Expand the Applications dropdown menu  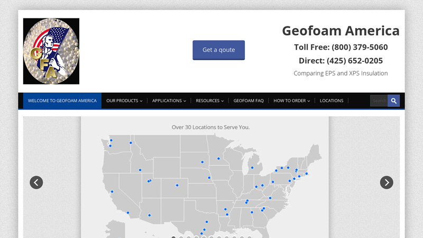click(169, 100)
